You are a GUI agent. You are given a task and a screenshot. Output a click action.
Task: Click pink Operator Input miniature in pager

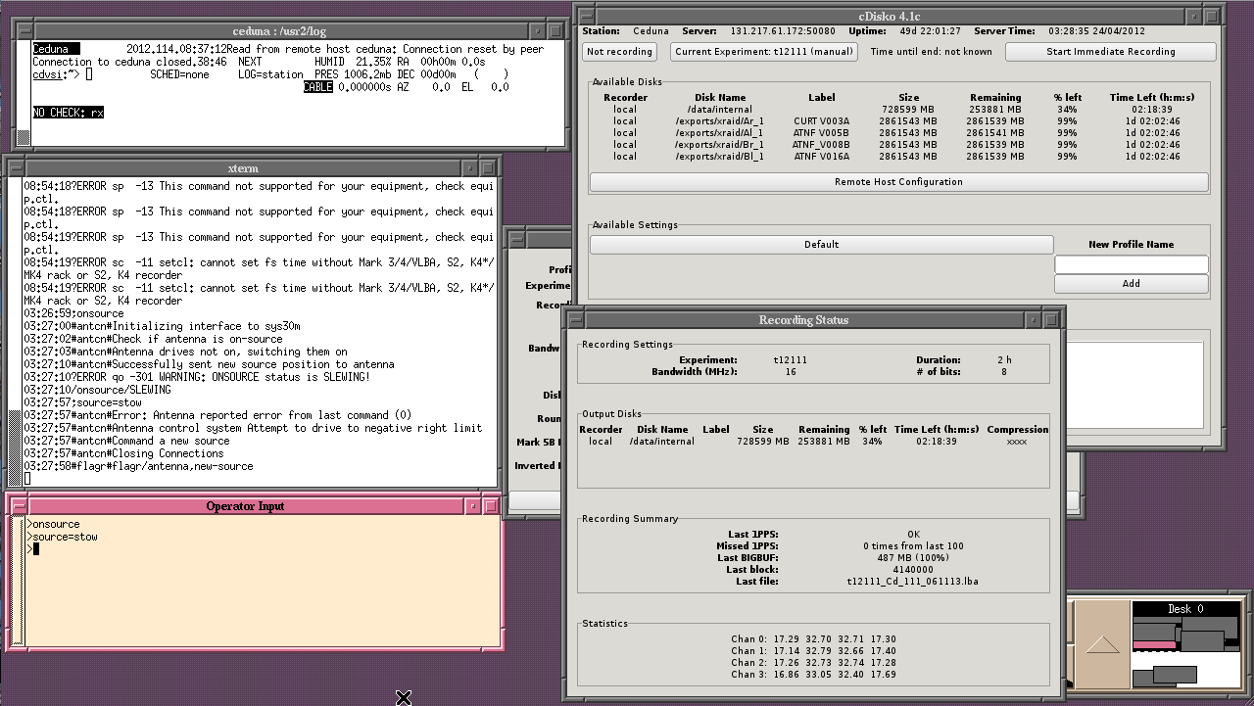pyautogui.click(x=1155, y=645)
